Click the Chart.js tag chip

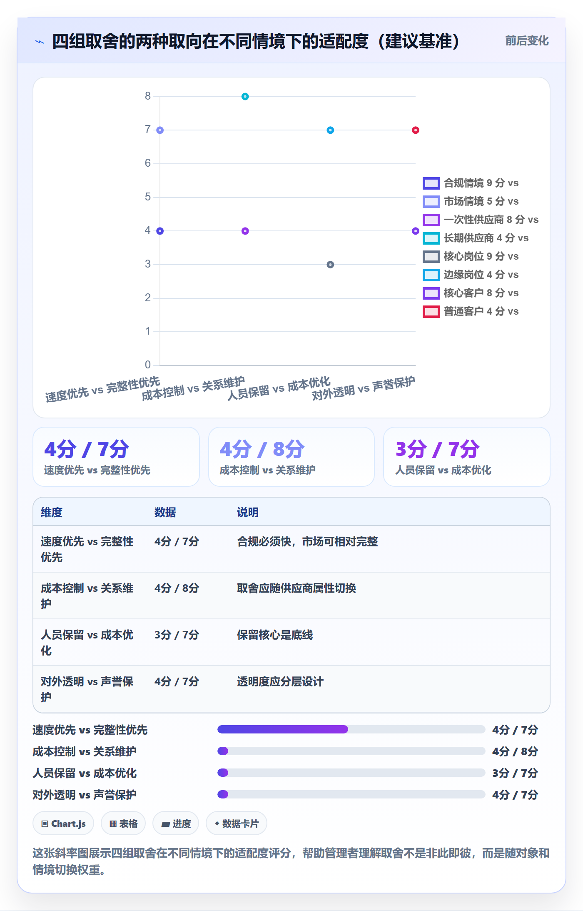point(63,823)
